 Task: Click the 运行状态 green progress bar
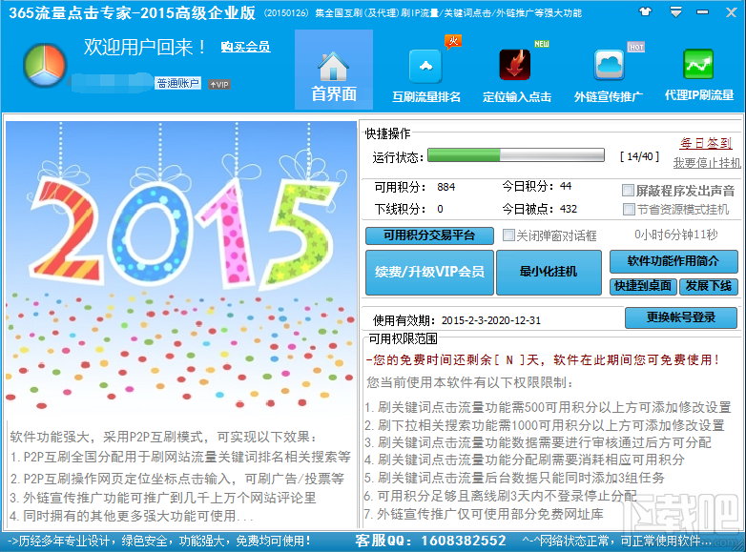[x=516, y=155]
